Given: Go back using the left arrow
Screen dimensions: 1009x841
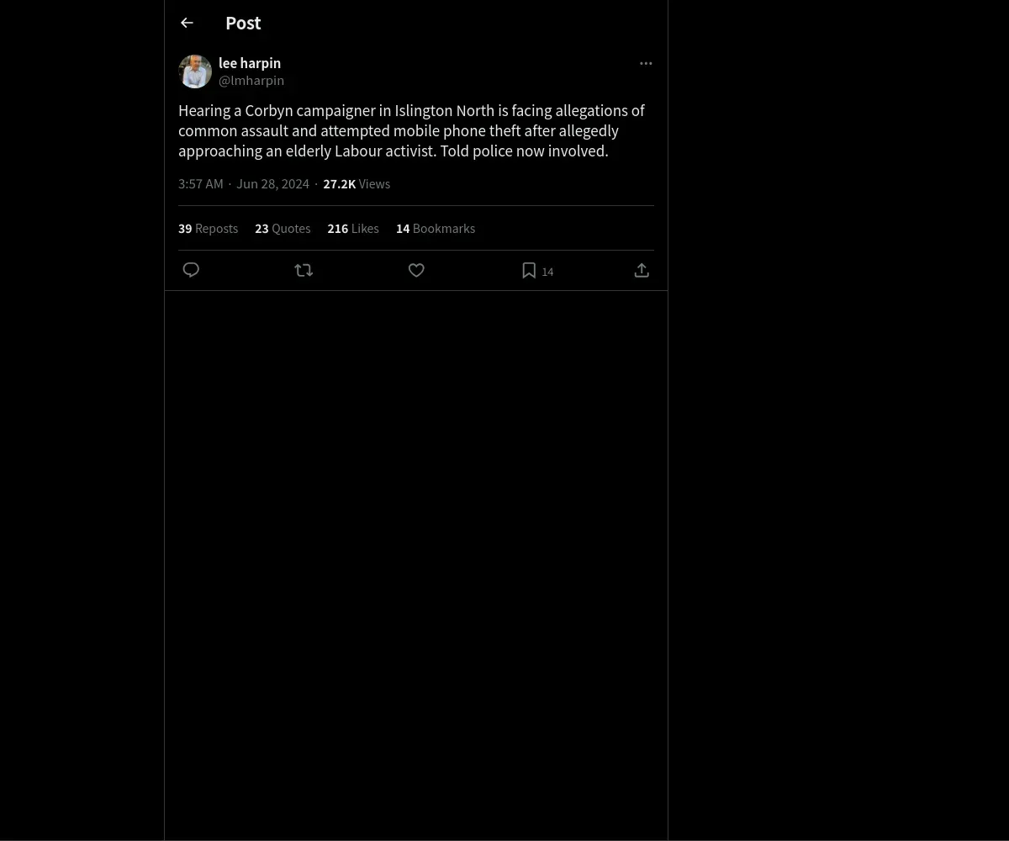Looking at the screenshot, I should coord(187,23).
